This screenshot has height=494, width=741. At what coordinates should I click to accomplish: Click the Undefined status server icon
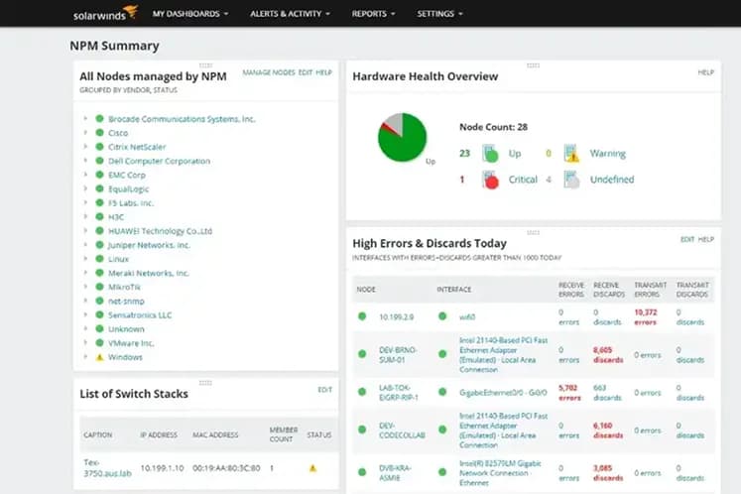click(x=571, y=180)
